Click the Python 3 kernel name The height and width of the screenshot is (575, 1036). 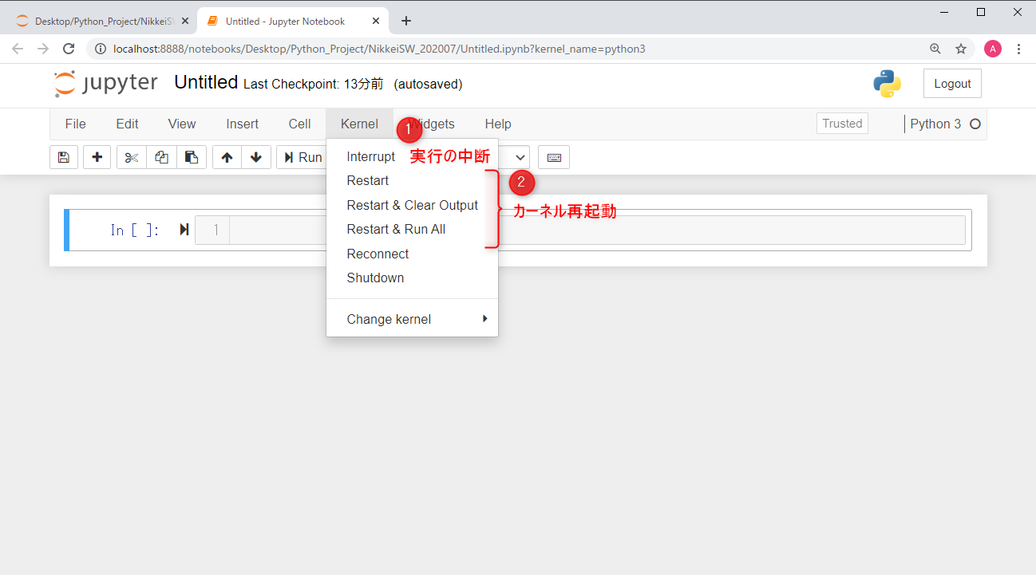click(935, 124)
